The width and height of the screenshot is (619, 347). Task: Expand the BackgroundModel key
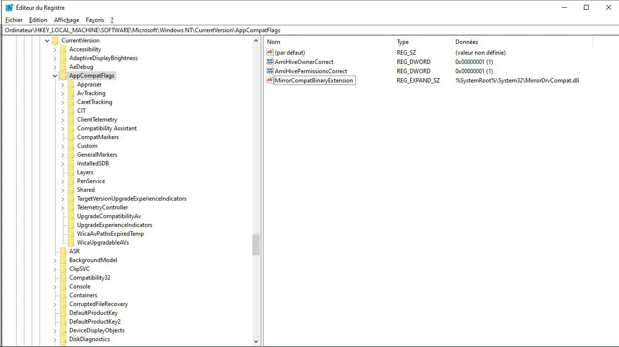click(55, 260)
